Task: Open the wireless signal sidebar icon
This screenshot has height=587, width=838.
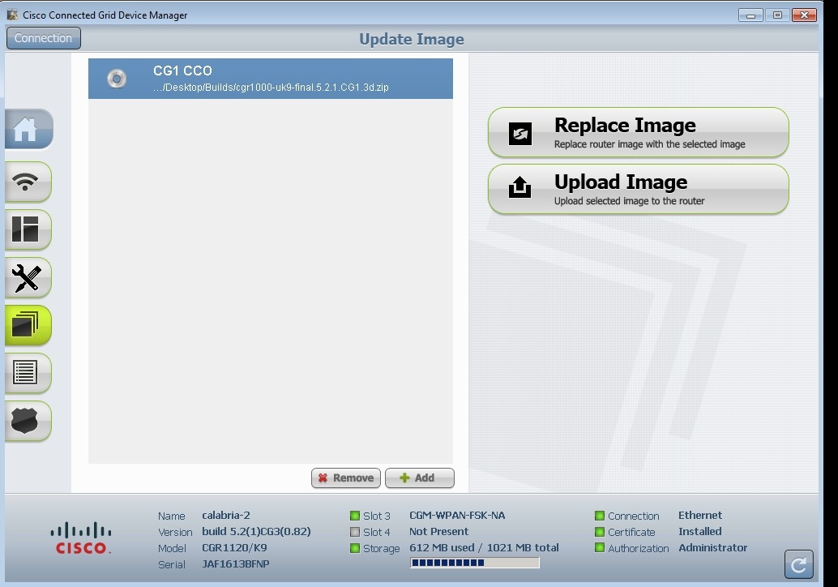Action: pyautogui.click(x=28, y=182)
